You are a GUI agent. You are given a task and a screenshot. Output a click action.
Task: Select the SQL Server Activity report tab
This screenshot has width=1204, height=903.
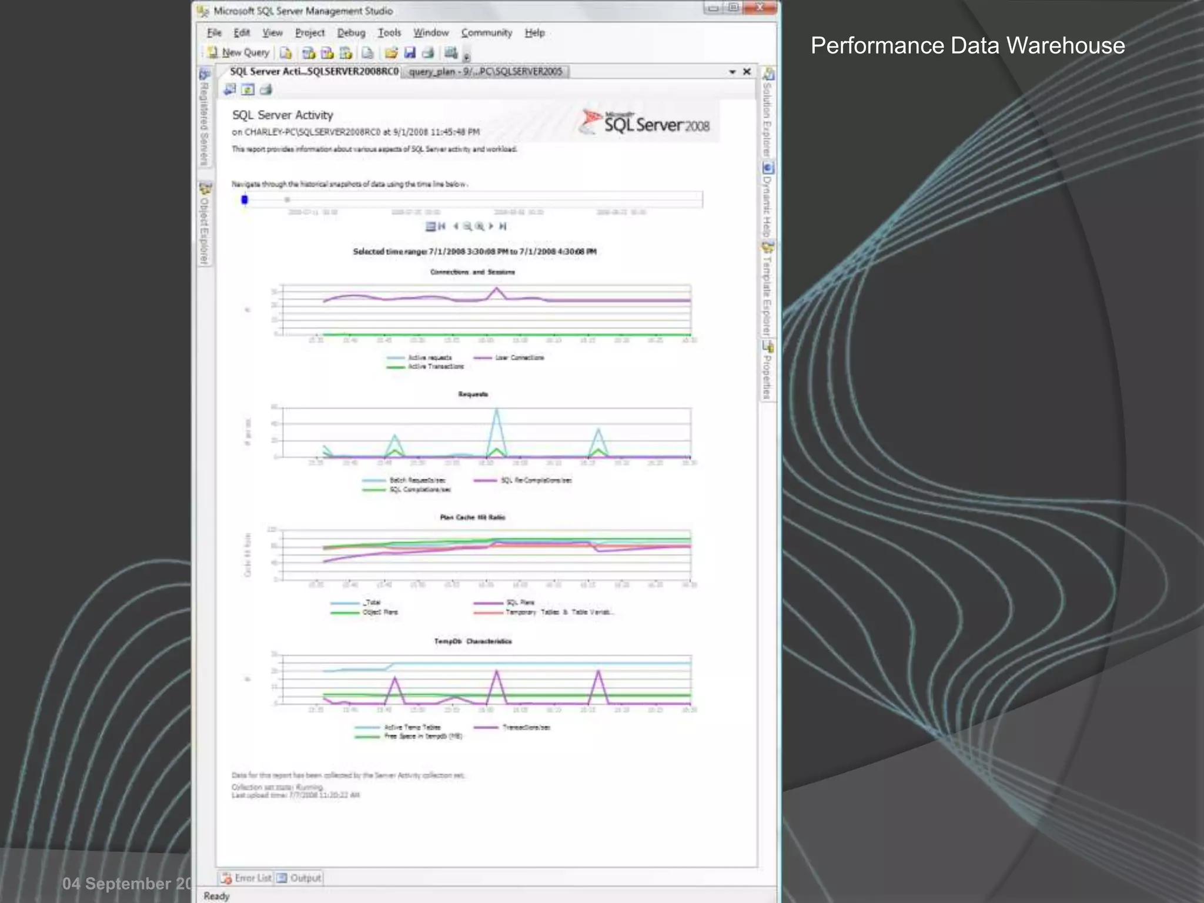[313, 71]
